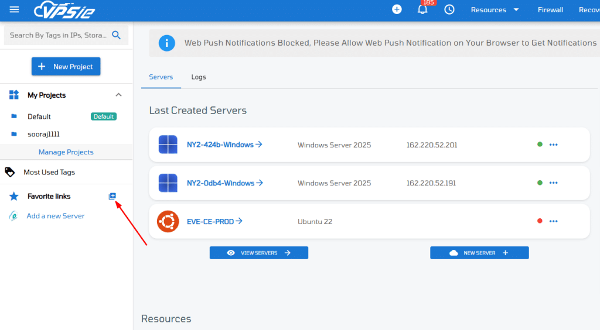Screen dimensions: 600x330
Task: Focus the Search By Tags input
Action: coord(58,35)
